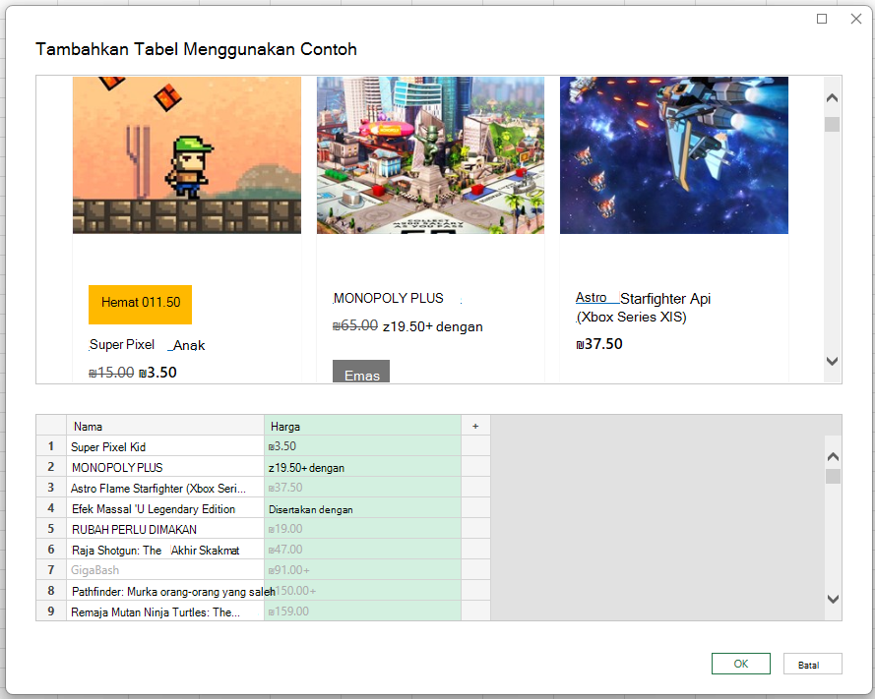Select the web preview scrollbar thumb
875x699 pixels.
[832, 124]
